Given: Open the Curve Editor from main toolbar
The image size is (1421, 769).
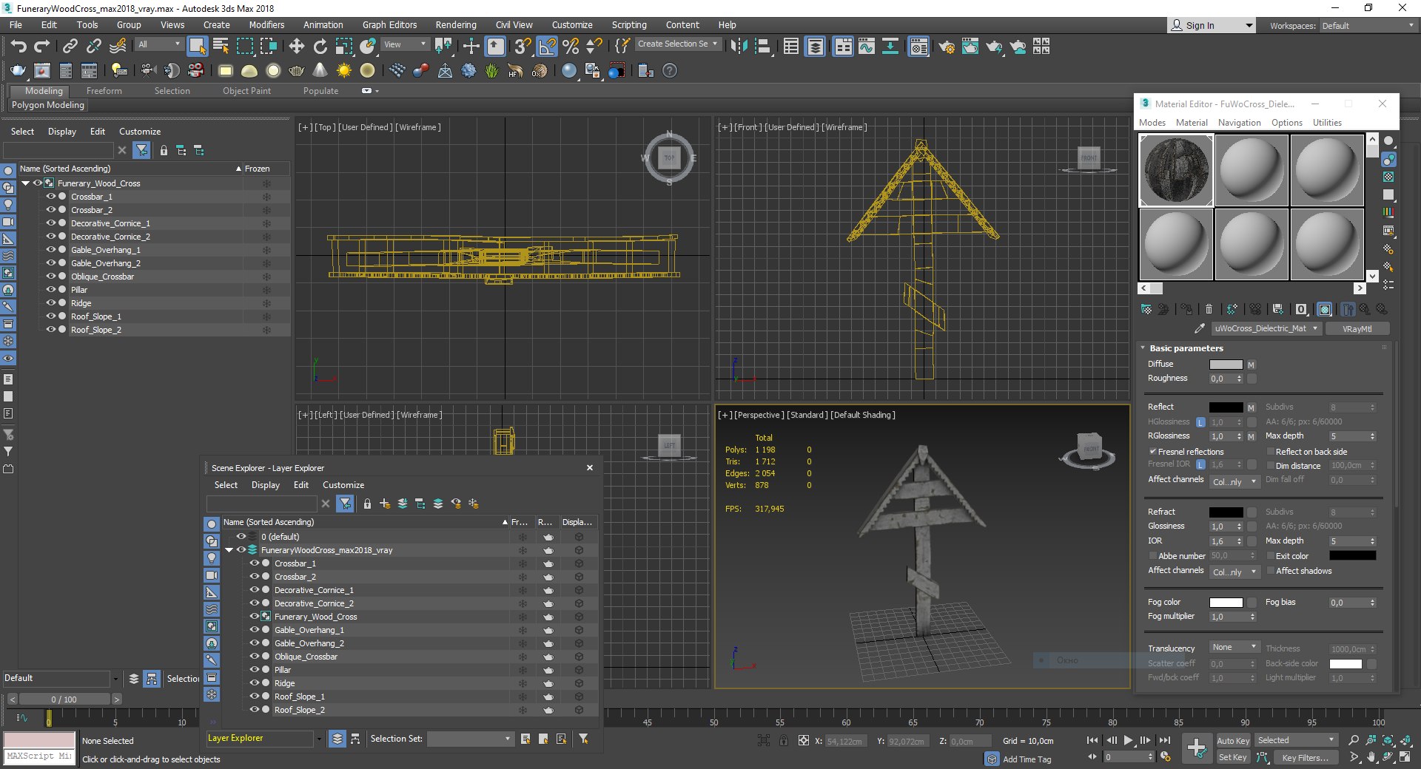Looking at the screenshot, I should pos(867,47).
